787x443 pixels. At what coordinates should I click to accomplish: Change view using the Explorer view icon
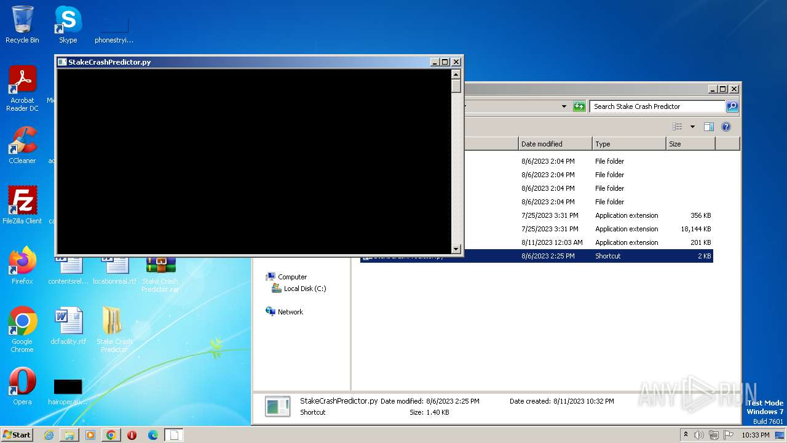(678, 127)
